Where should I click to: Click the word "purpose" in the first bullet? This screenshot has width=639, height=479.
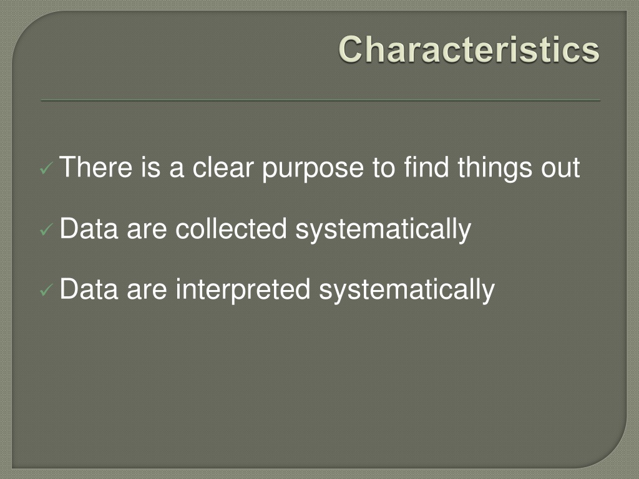(313, 169)
